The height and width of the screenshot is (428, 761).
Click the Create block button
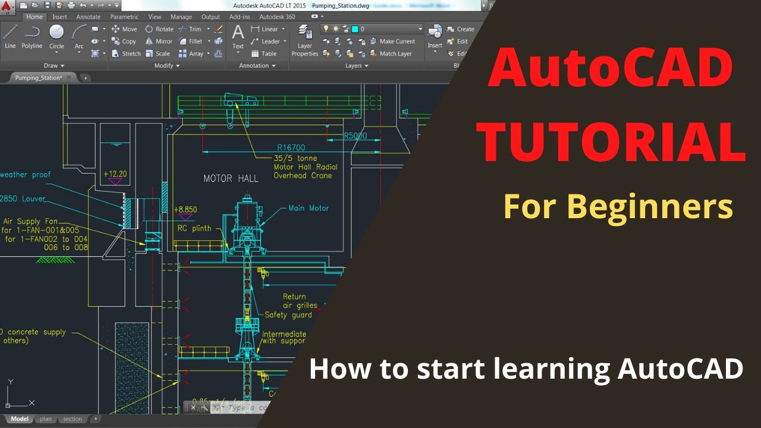461,29
